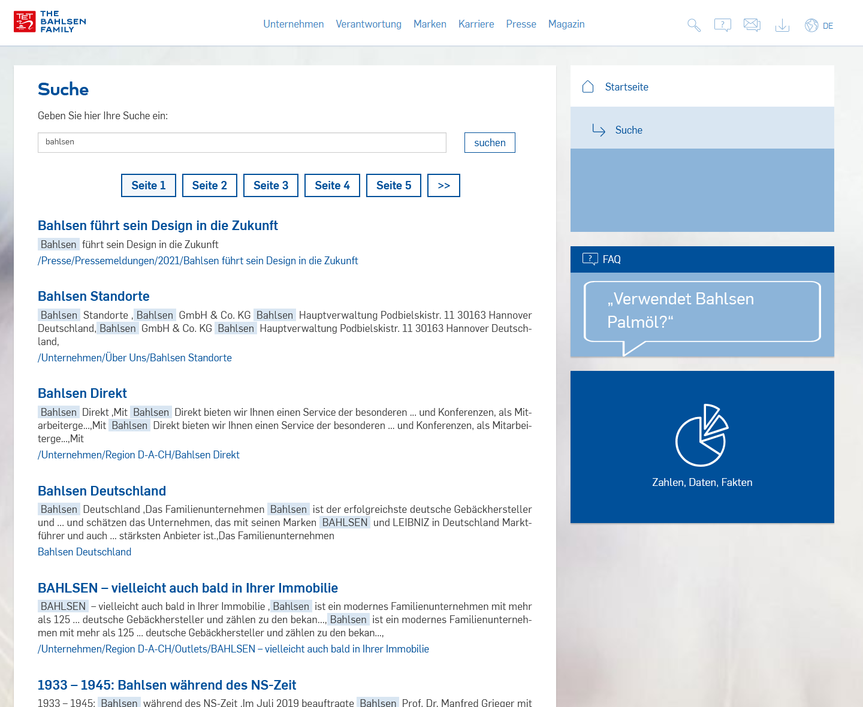Click the home icon beside Startseite
Viewport: 863px width, 707px height.
[588, 87]
